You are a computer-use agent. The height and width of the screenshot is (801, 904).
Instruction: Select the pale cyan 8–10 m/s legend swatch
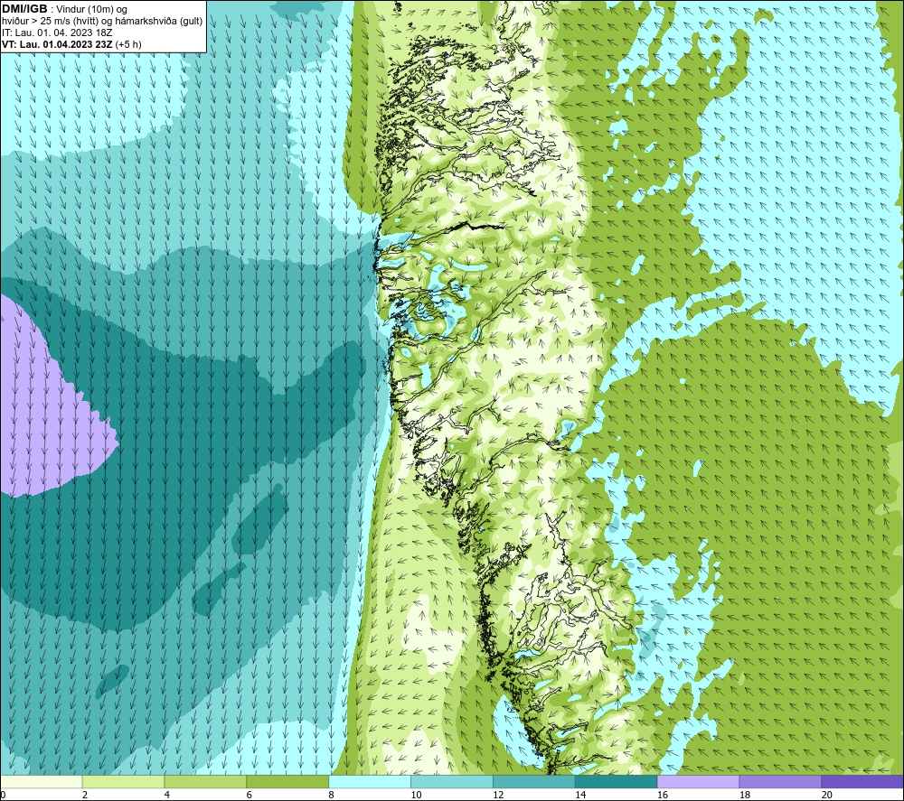click(x=370, y=782)
